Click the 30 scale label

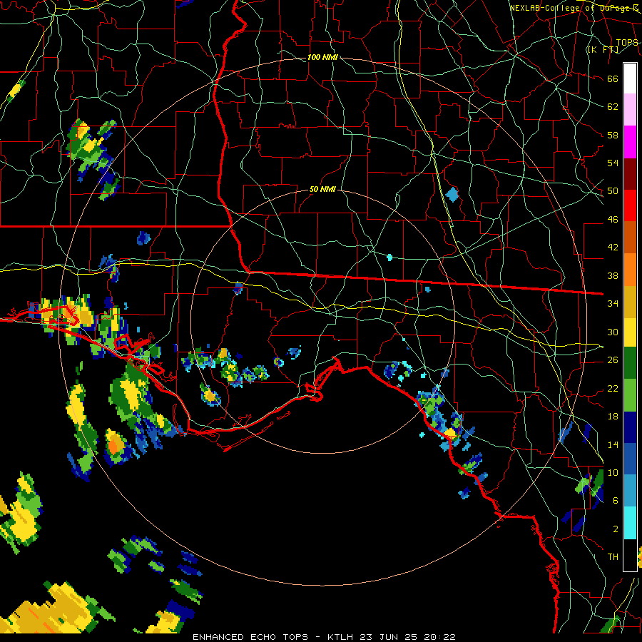pos(613,332)
